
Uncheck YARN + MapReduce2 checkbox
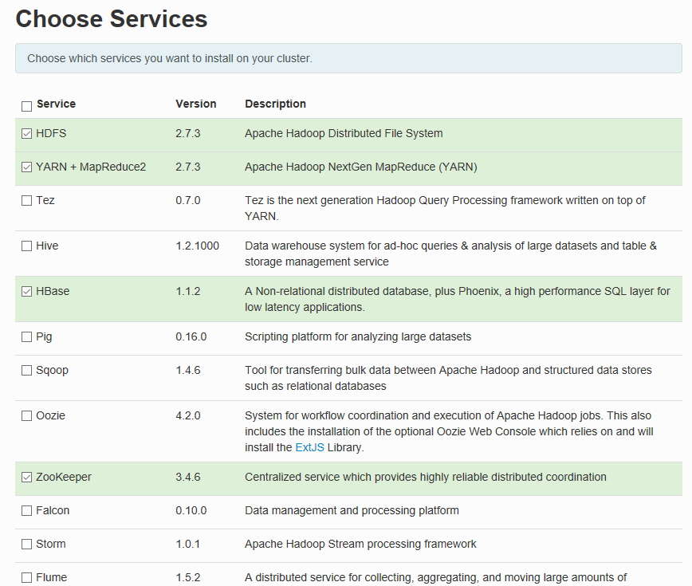pos(27,167)
